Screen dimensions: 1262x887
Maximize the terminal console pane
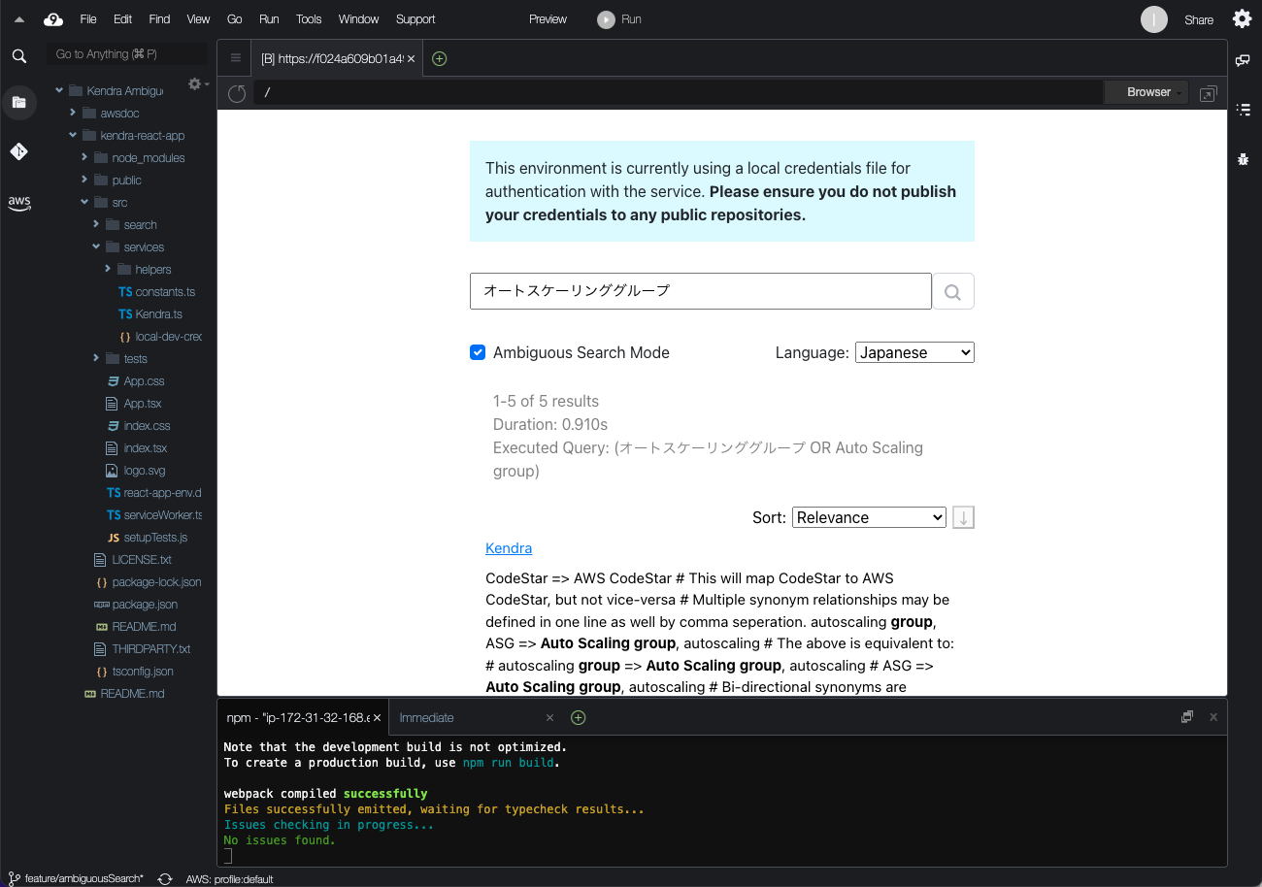click(1186, 717)
